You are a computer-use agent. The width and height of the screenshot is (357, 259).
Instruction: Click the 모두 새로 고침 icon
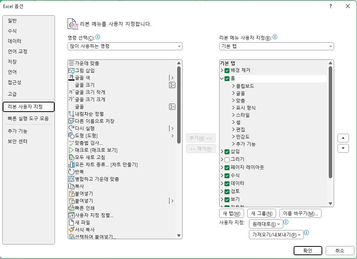coord(71,157)
